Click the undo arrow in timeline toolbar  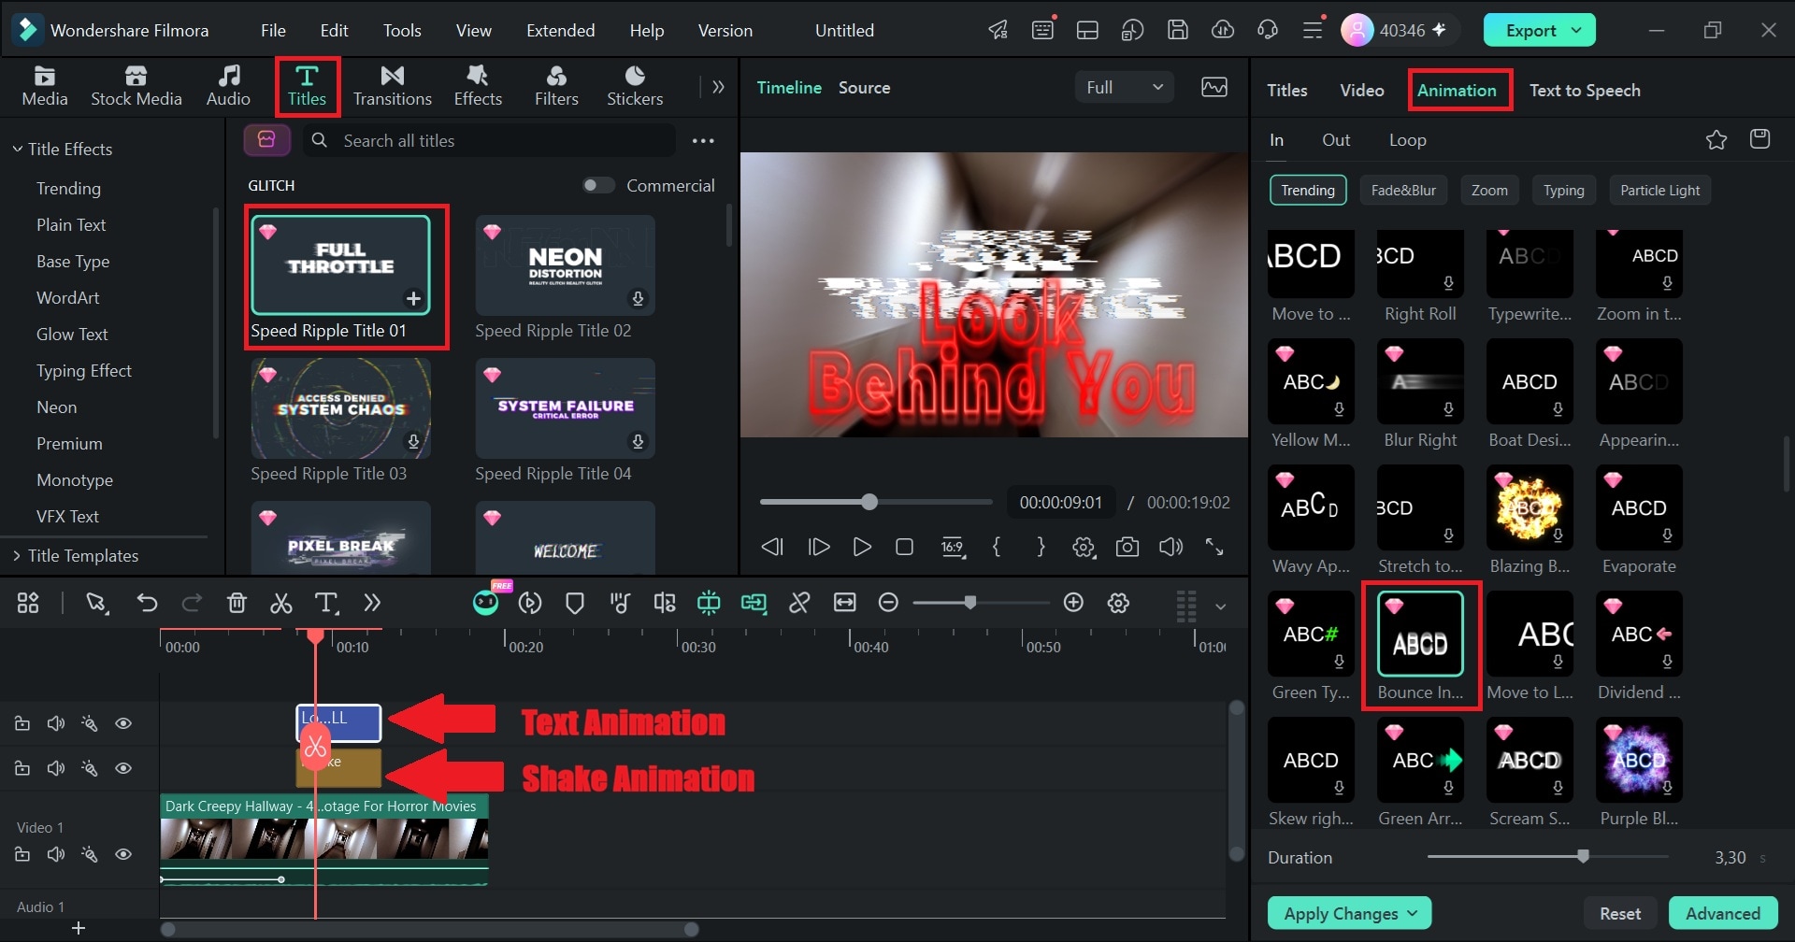147,603
